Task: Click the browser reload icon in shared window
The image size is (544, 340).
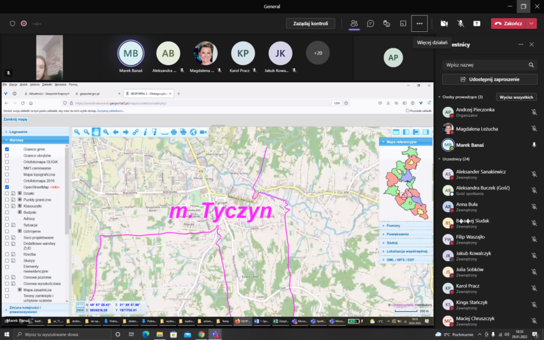Action: pyautogui.click(x=23, y=103)
